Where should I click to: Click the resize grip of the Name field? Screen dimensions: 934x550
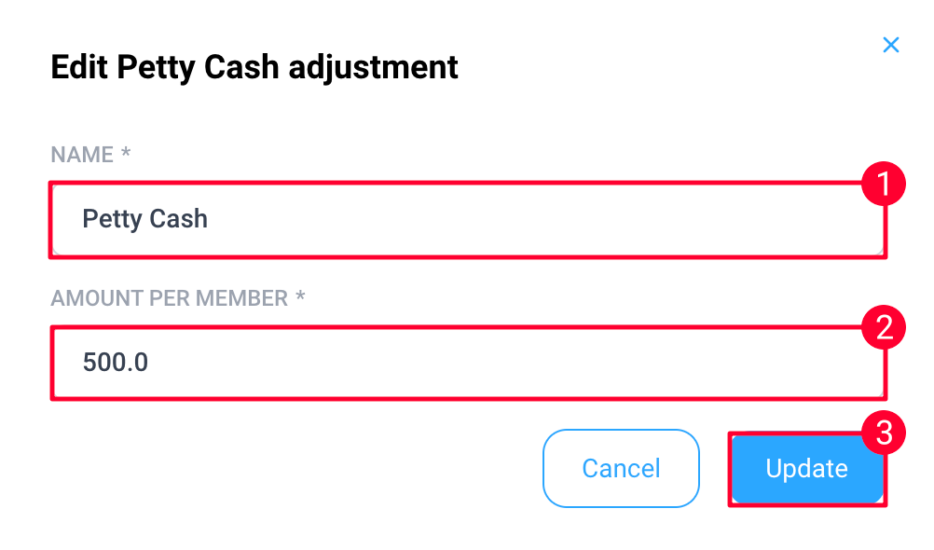879,251
